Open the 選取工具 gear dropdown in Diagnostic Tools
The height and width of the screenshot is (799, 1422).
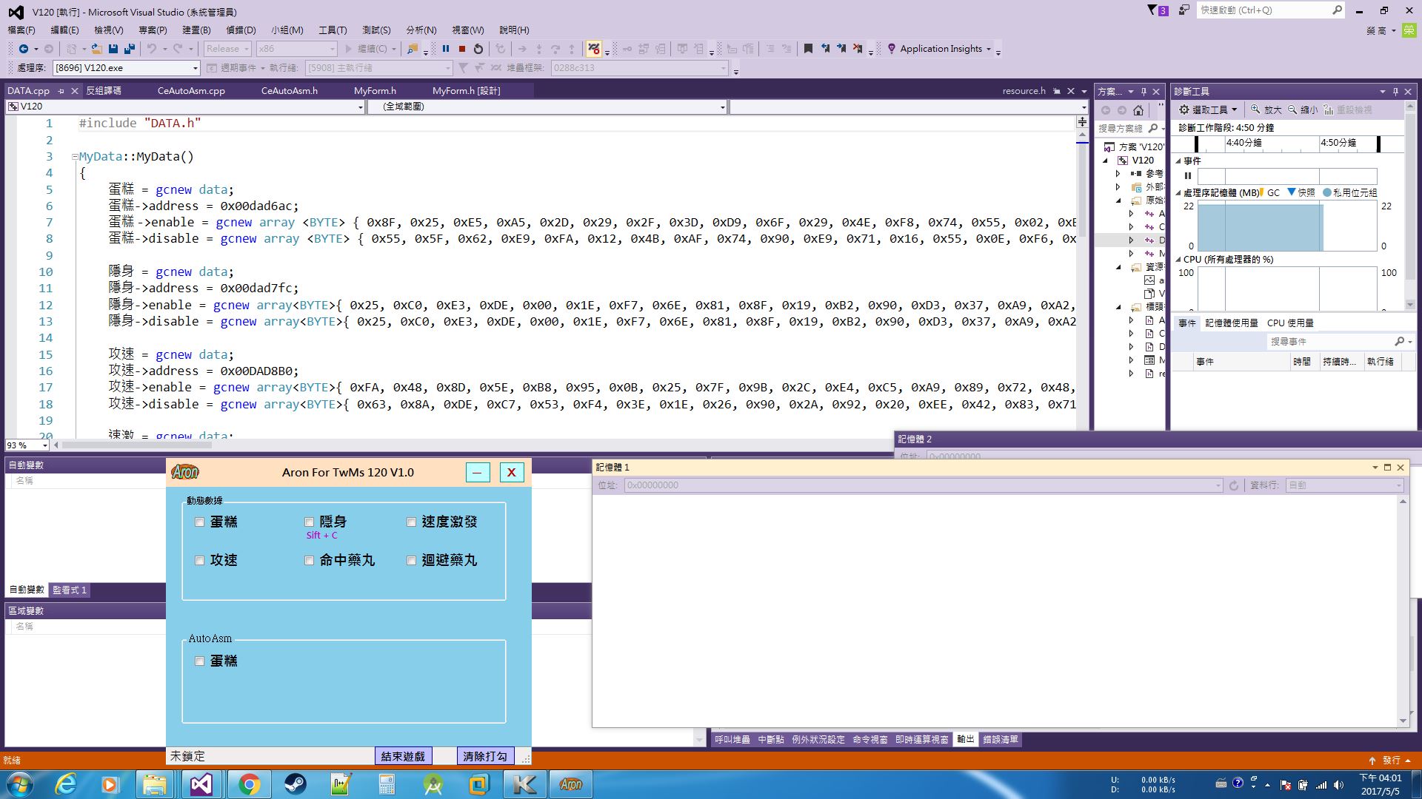[x=1208, y=109]
